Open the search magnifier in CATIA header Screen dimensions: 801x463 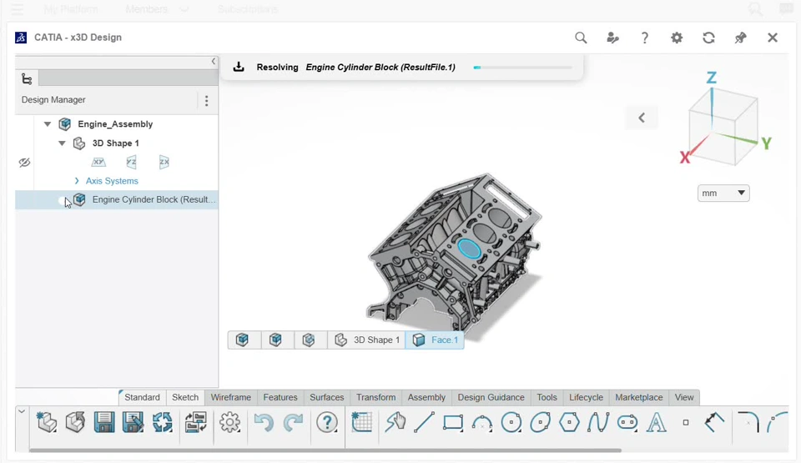coord(581,38)
